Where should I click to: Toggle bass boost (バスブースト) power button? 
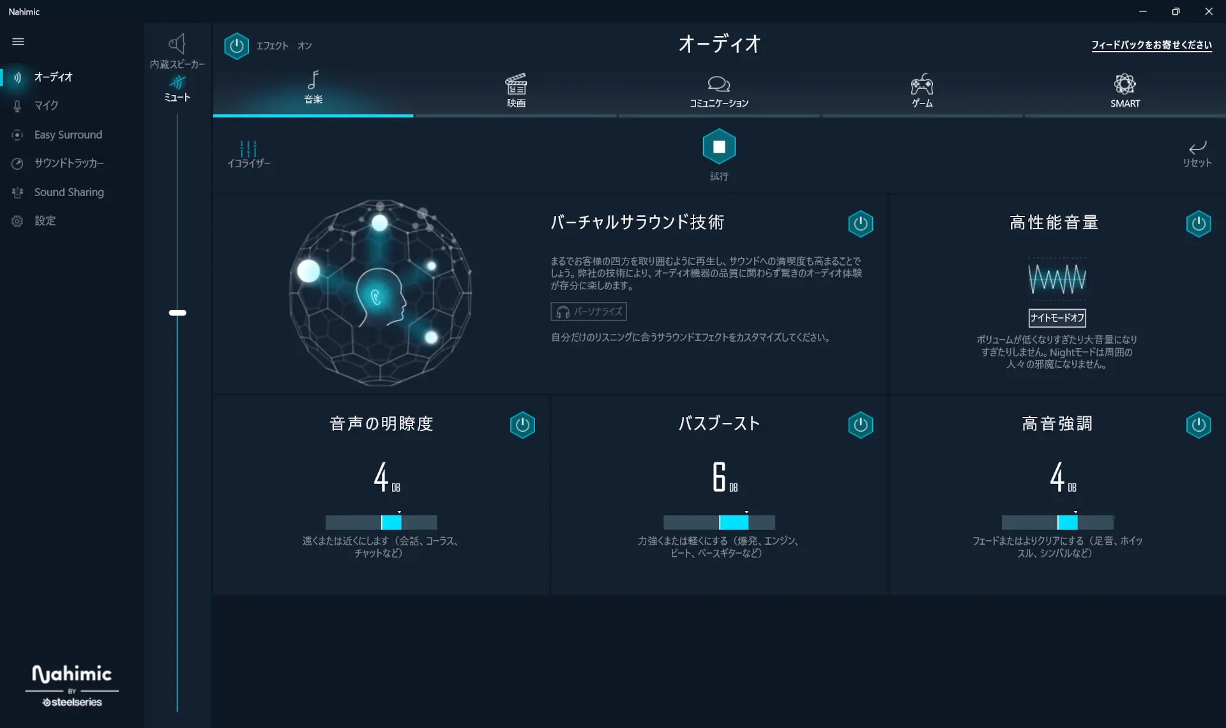(x=860, y=425)
